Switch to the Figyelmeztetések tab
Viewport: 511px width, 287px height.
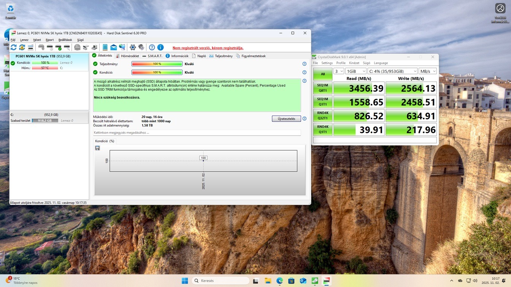(x=251, y=56)
